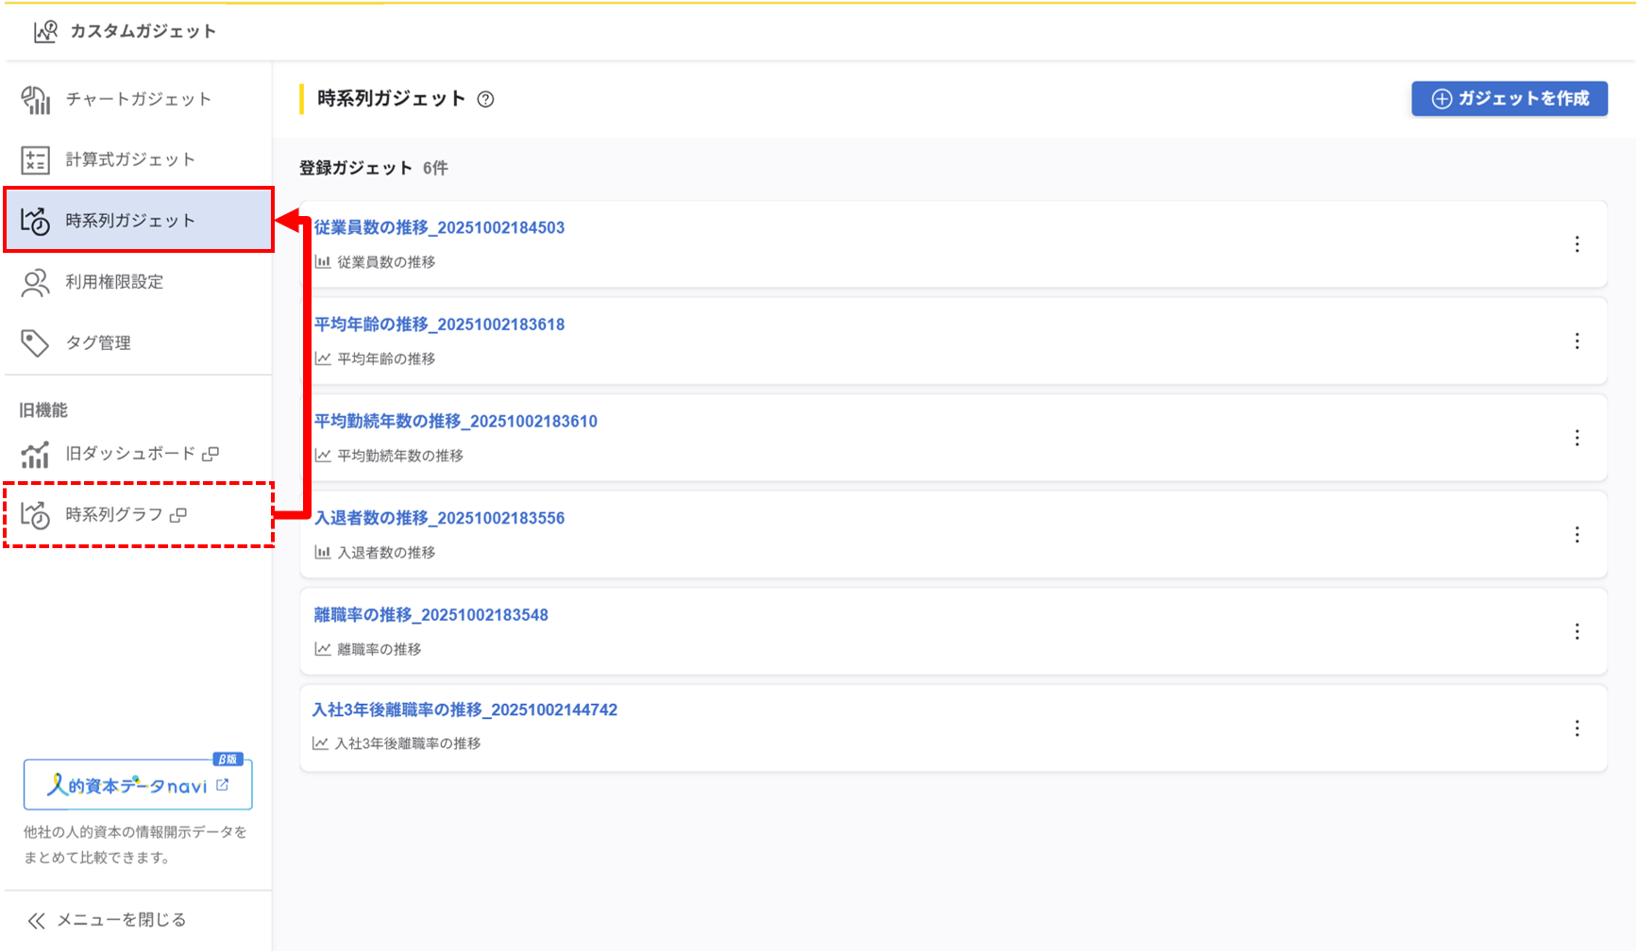Open three-dot menu for 入社3年後離職率の推移 gadget
This screenshot has width=1637, height=951.
1577,728
